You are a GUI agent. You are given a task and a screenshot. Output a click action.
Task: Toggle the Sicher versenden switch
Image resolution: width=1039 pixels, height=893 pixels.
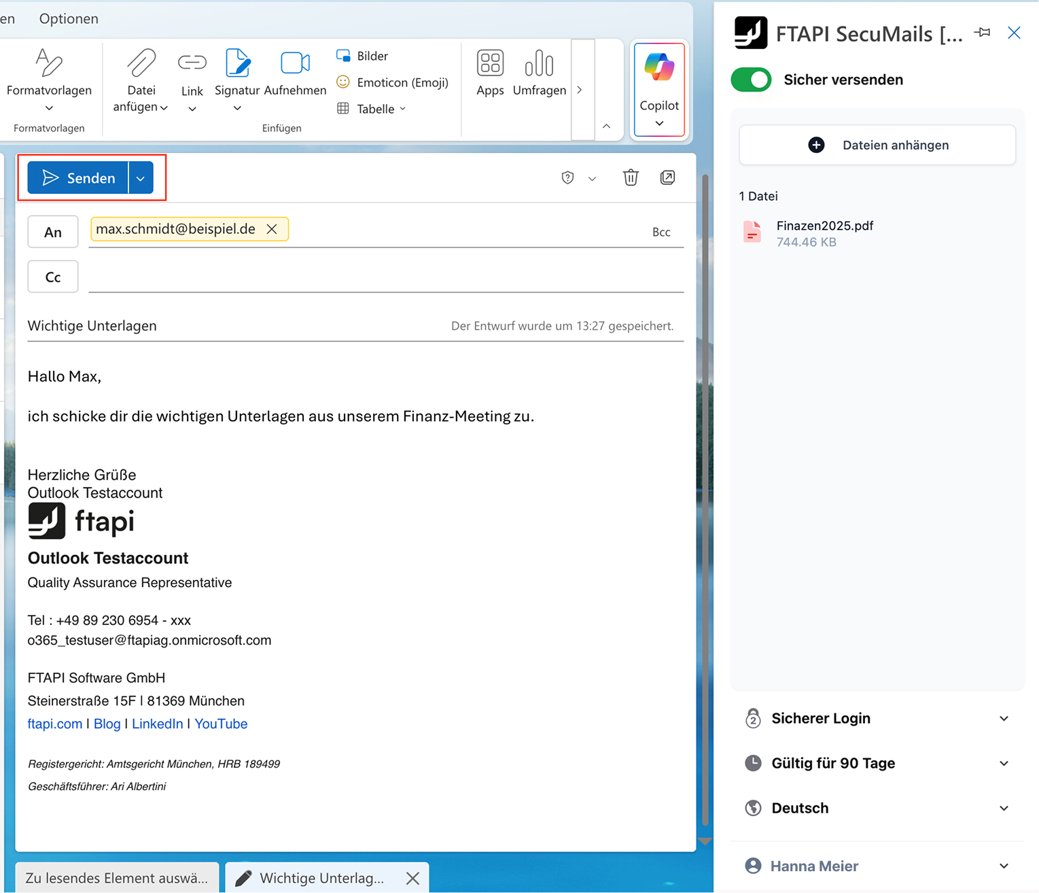[751, 80]
